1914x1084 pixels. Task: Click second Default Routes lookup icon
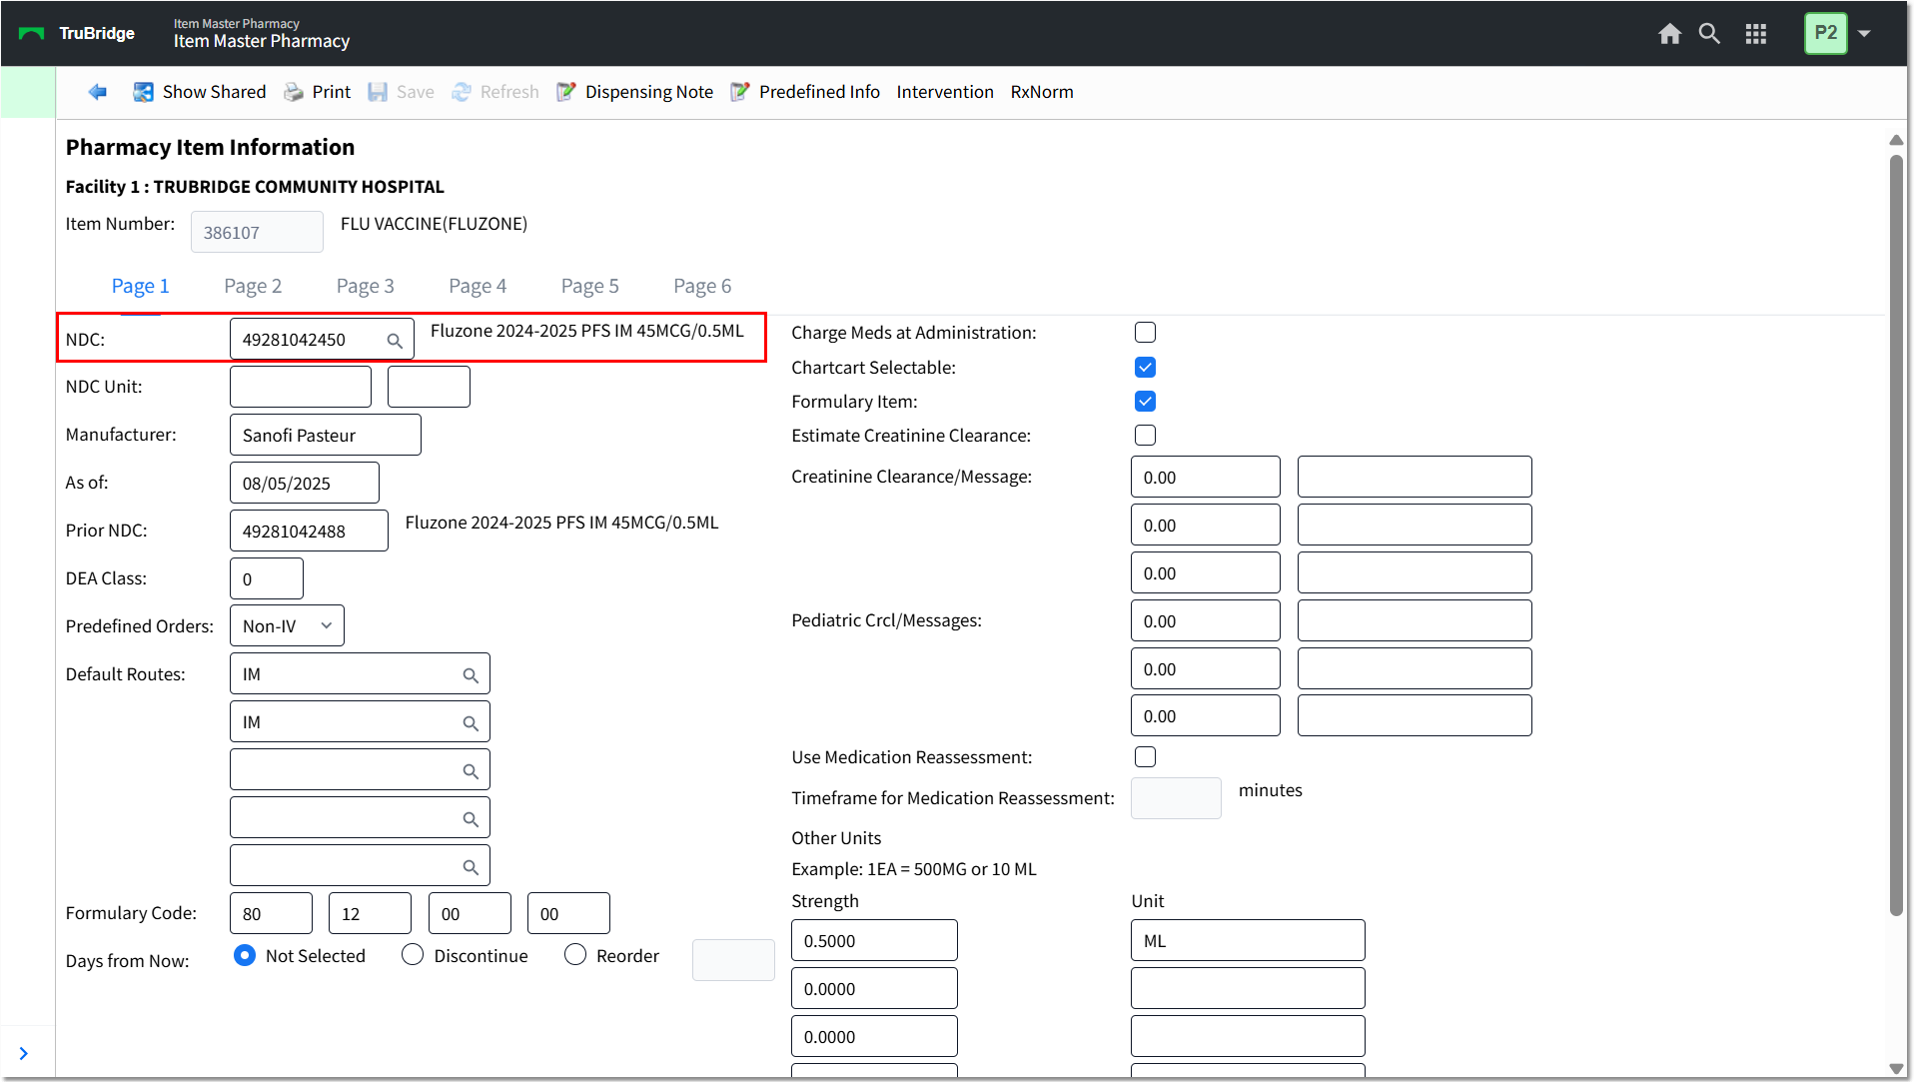pyautogui.click(x=471, y=723)
